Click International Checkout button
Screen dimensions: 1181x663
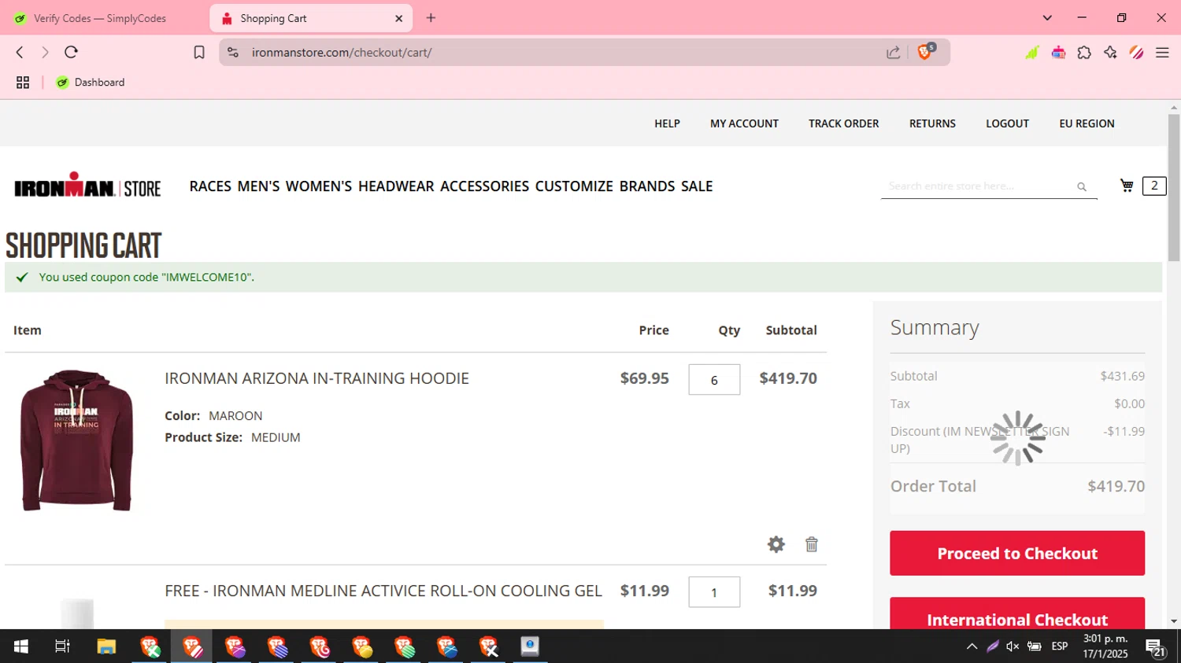1017,613
